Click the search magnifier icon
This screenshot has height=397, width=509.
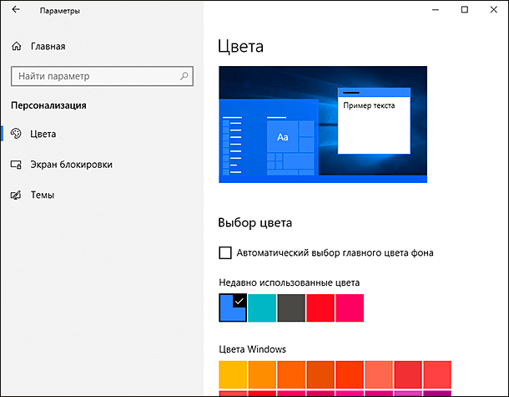point(184,76)
